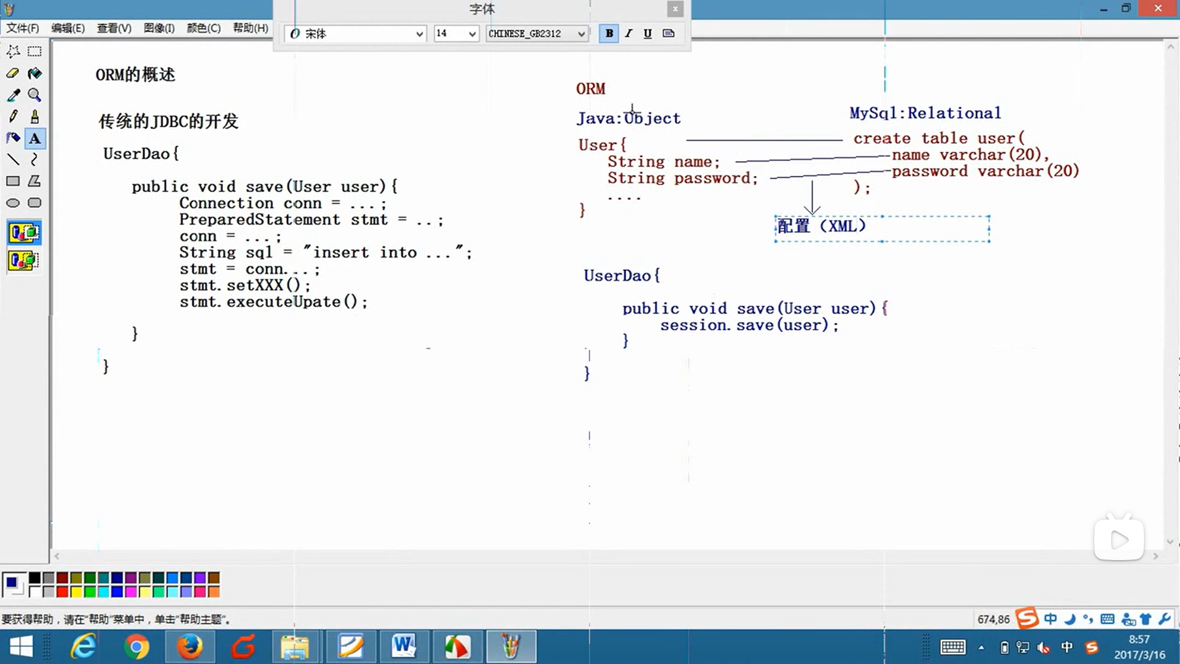Screen dimensions: 1180x664
Task: Select the Airbrush spray tool
Action: point(13,138)
